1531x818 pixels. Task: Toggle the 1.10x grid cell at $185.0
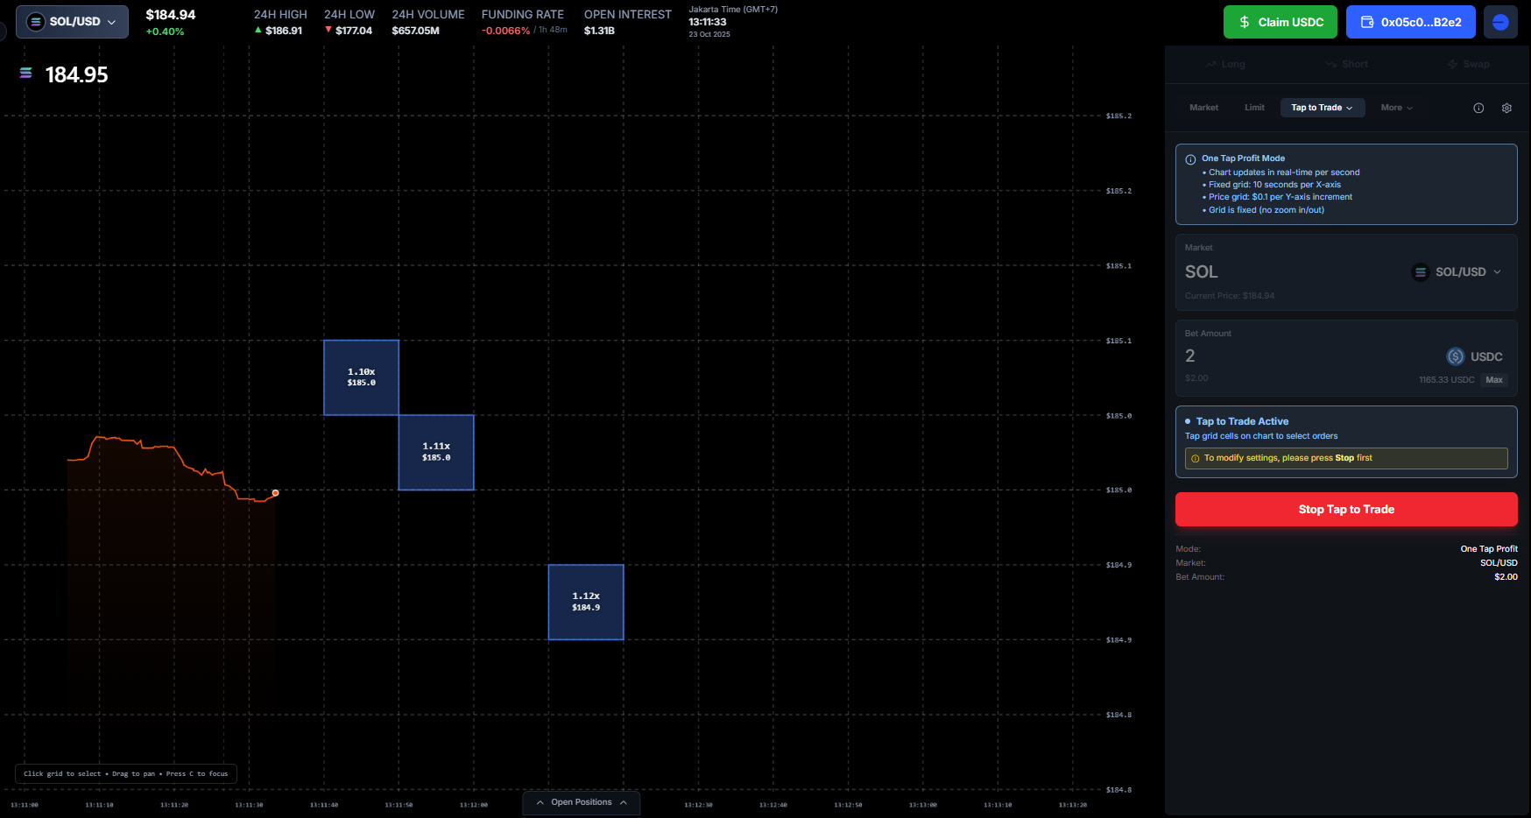(361, 377)
